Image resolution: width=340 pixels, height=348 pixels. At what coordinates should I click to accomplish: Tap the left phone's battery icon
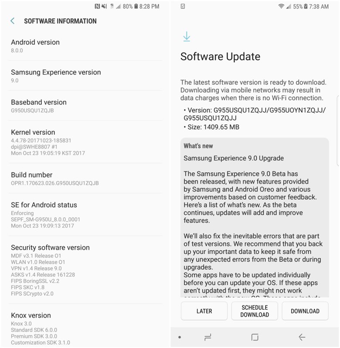136,7
